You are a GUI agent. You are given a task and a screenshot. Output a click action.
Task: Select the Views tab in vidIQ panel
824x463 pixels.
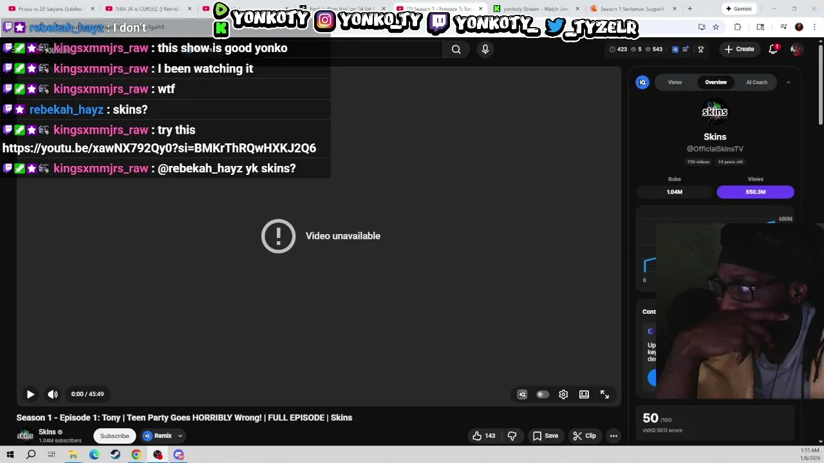point(675,82)
